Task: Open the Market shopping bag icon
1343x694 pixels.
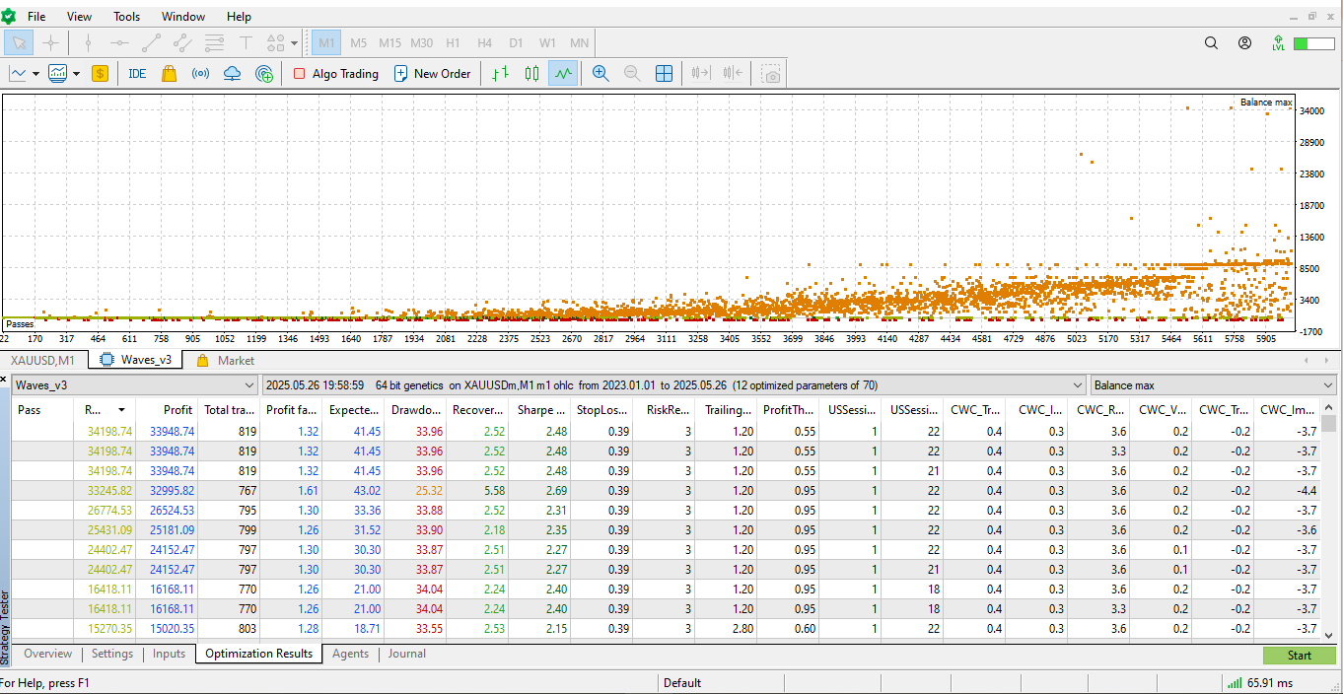Action: point(169,74)
